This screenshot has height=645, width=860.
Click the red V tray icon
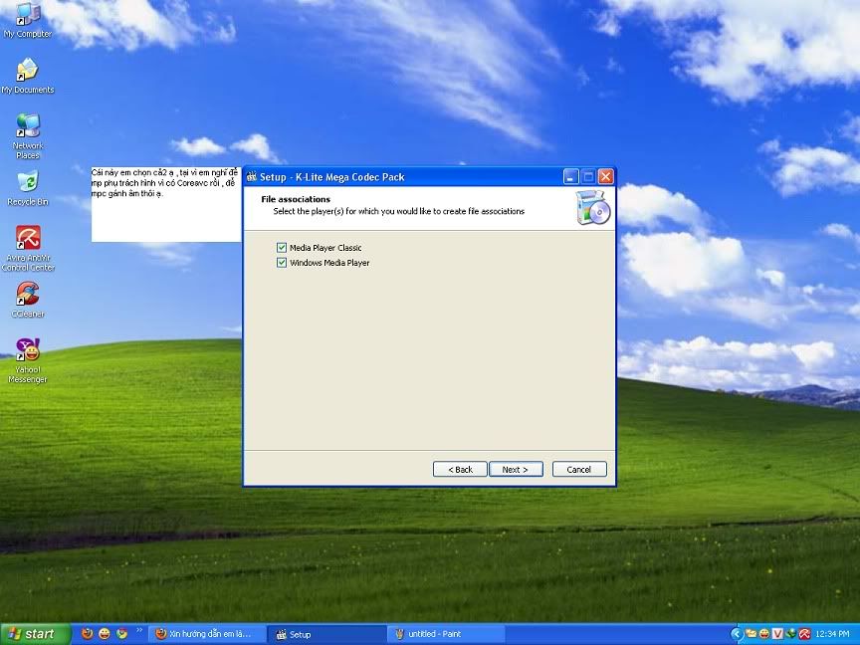(x=777, y=634)
